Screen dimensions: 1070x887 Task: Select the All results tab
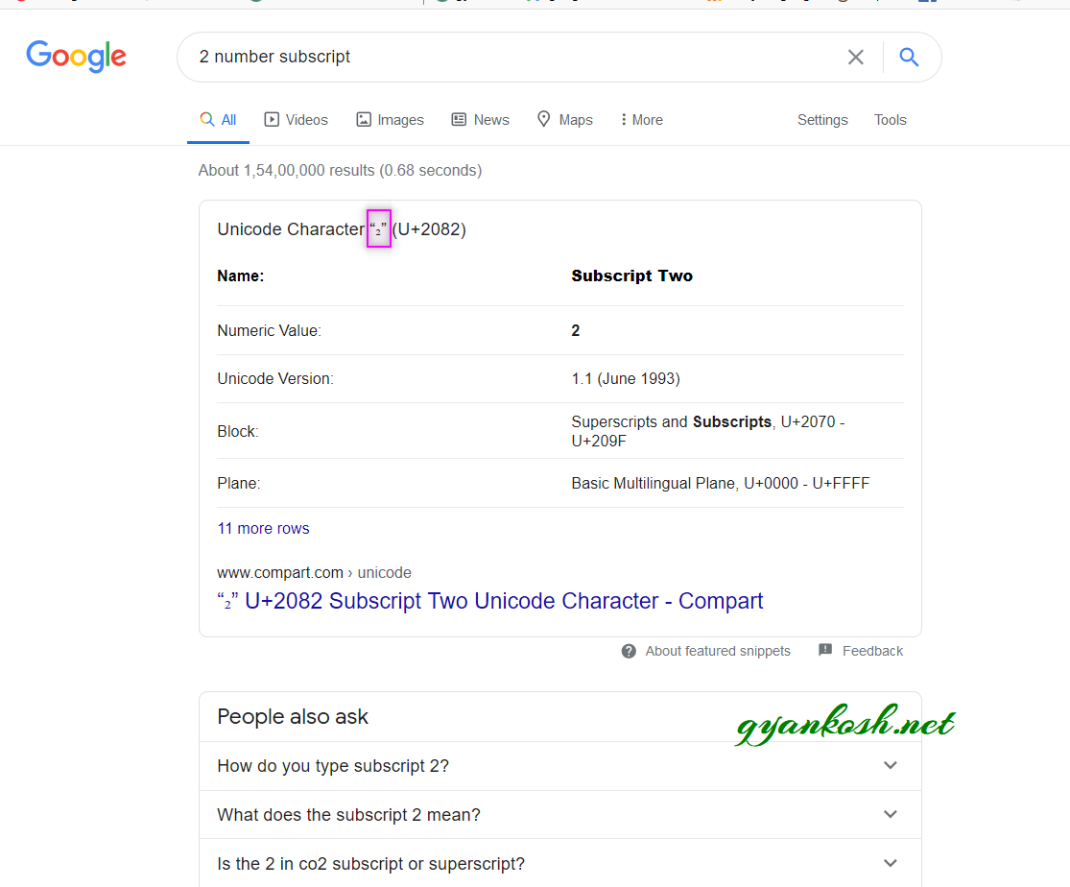218,120
